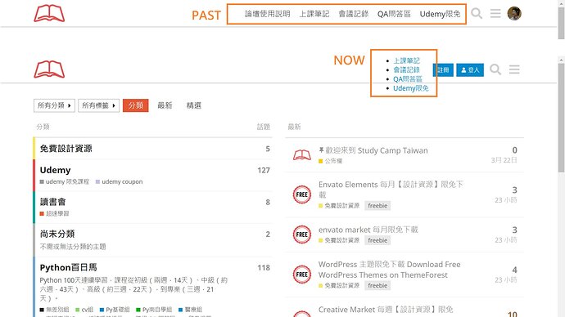Expand the 所有分類 dropdown

point(54,105)
